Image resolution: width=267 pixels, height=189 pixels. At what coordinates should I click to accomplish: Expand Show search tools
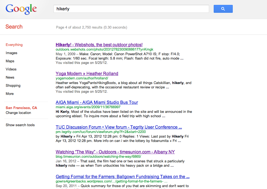pyautogui.click(x=20, y=125)
